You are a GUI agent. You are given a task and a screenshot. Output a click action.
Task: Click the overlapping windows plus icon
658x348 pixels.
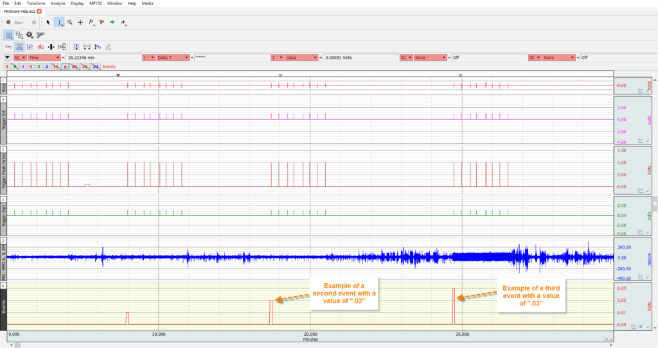[x=19, y=35]
